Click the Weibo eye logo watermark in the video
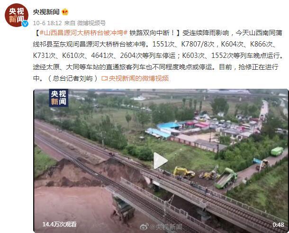289x233 pixels. click(x=144, y=226)
